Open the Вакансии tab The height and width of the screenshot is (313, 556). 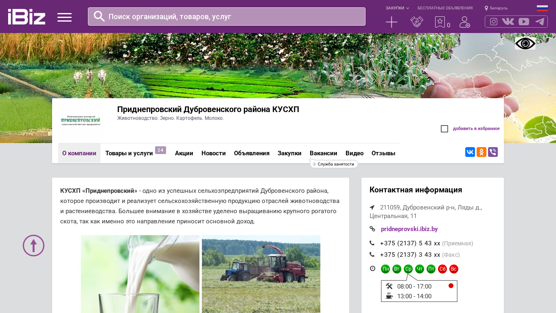coord(324,153)
